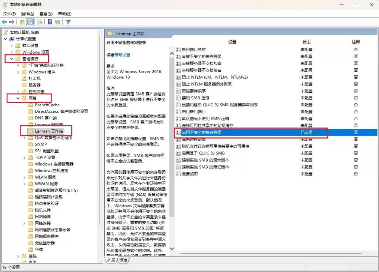Switch to the 标准 tab
The width and height of the screenshot is (379, 272).
(x=123, y=260)
